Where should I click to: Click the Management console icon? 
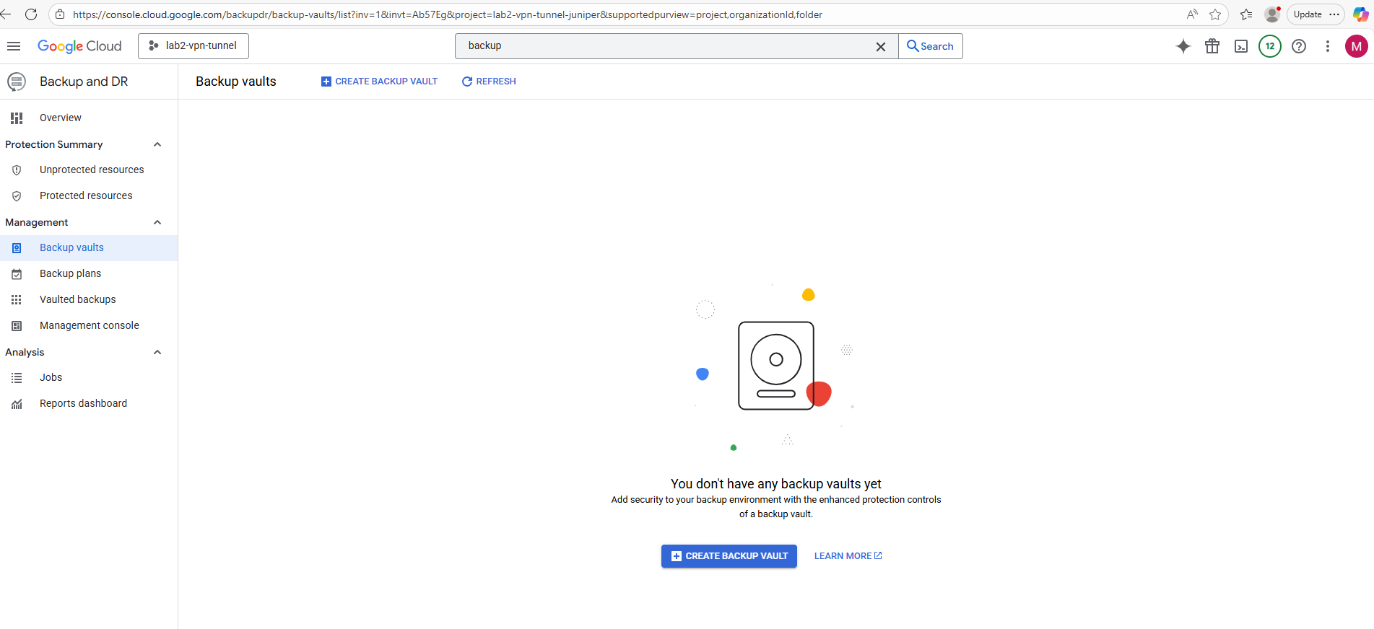(17, 326)
